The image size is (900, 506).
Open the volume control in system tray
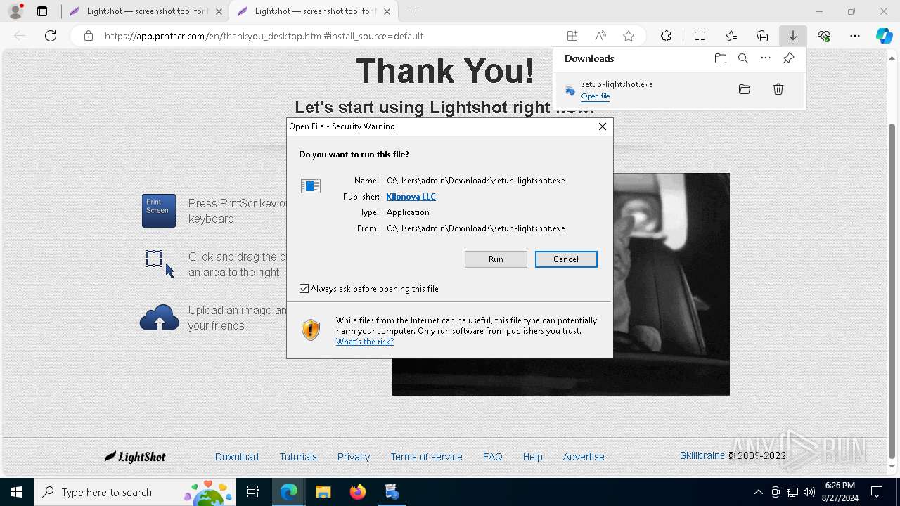[x=809, y=493]
